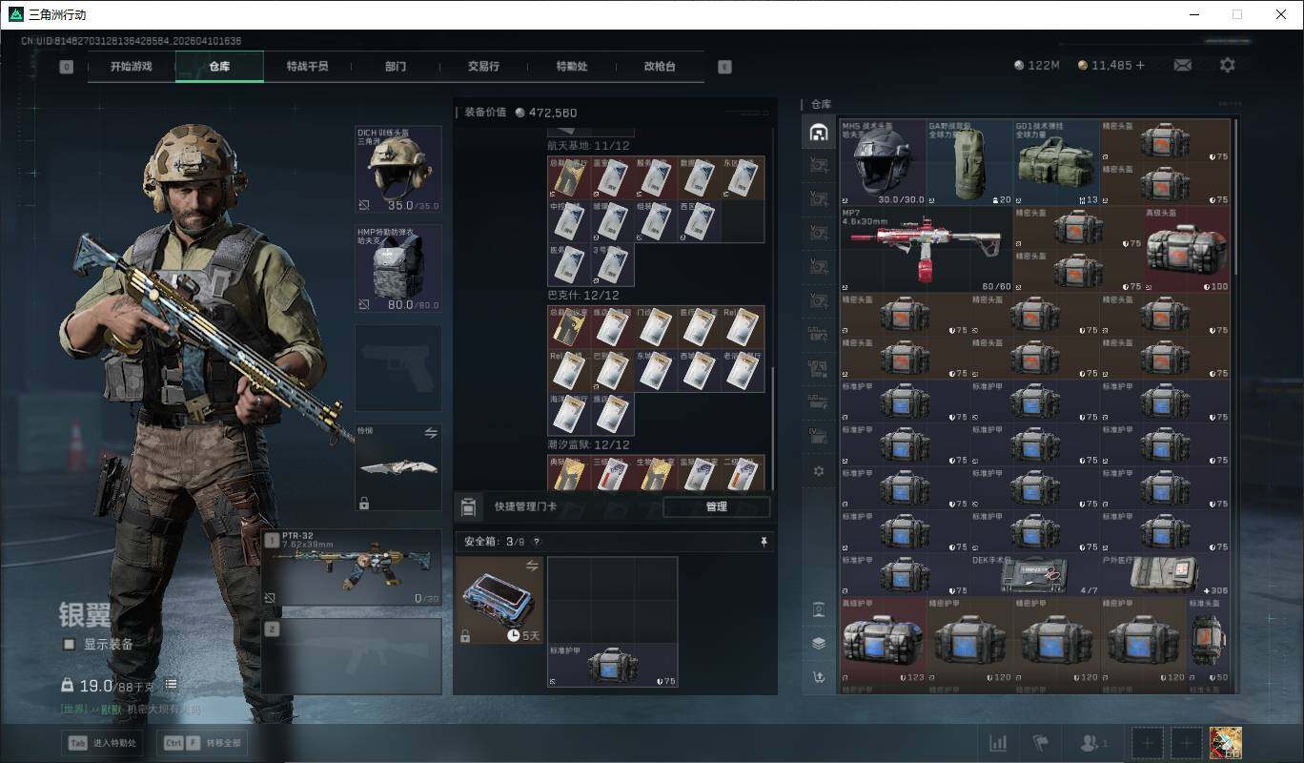Screen dimensions: 1304x763
Task: Go to the 部门 tab
Action: point(396,67)
